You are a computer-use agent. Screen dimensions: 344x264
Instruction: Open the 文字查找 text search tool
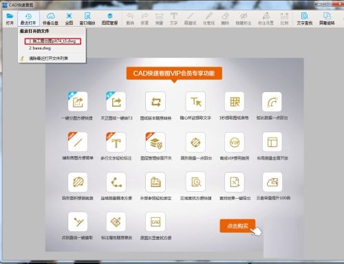(x=305, y=16)
